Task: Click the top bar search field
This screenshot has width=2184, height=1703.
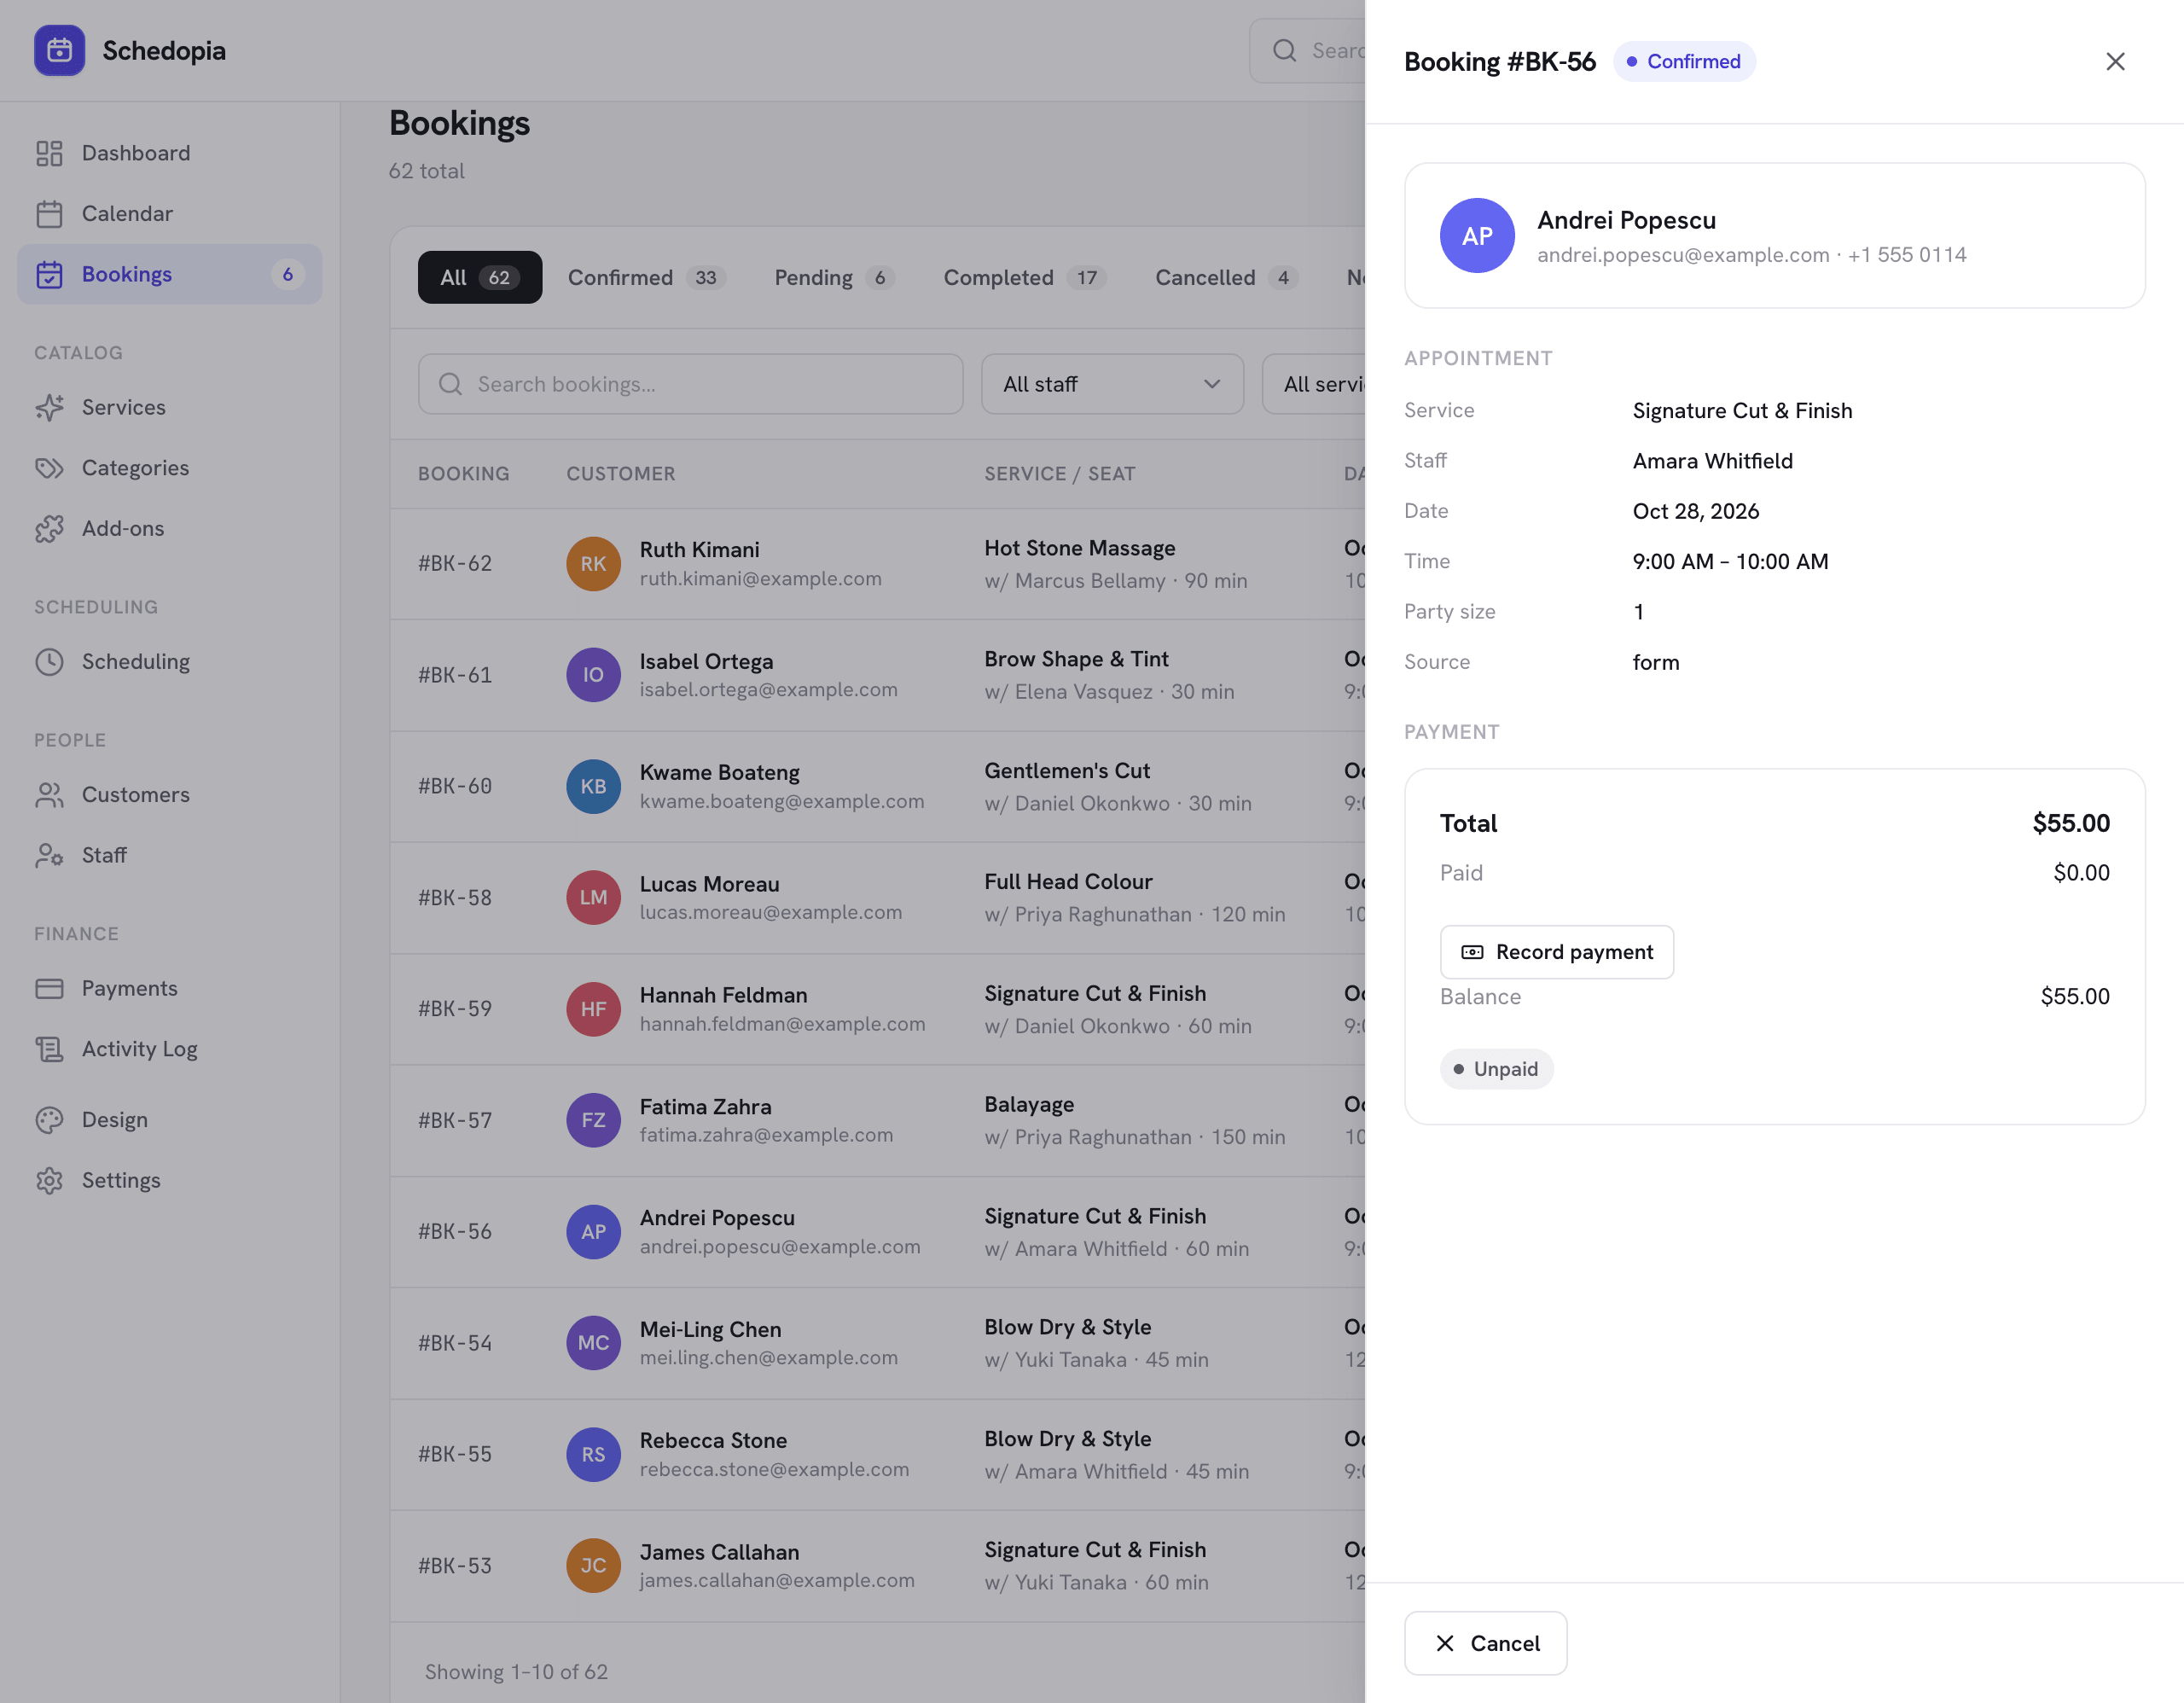Action: pyautogui.click(x=1308, y=50)
